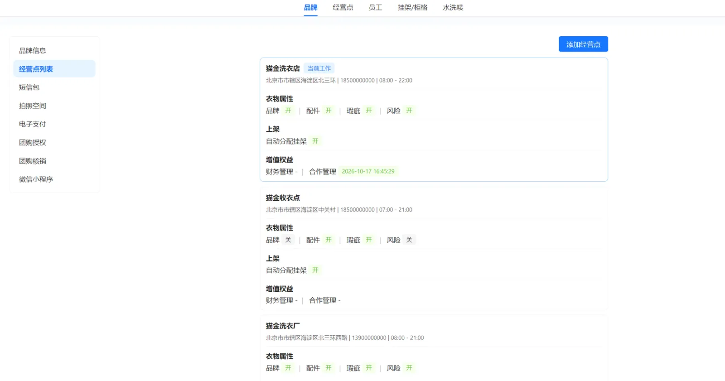Go to 拍照空间 in the sidebar

tap(54, 106)
